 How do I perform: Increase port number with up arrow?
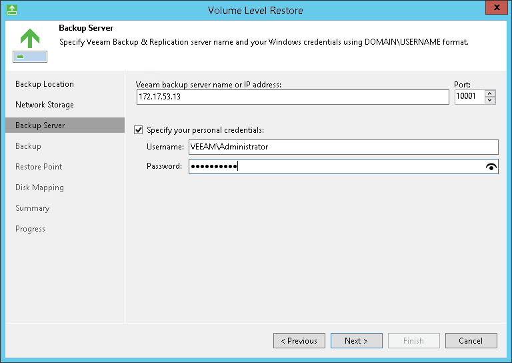[x=490, y=94]
